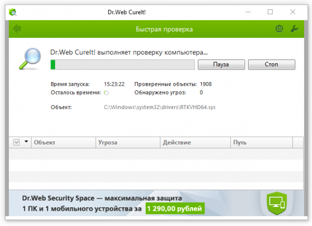
Task: Click the remaining time spinner indicator
Action: click(106, 92)
